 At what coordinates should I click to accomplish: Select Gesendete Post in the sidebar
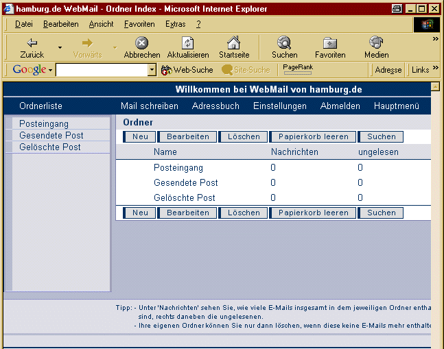point(51,136)
